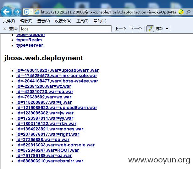Go back with the browser Back arrow
This screenshot has height=169, width=193.
6,12
